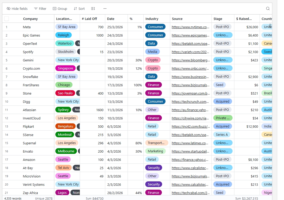Select the $12,900 raised cell
This screenshot has width=284, height=200.
(x=247, y=127)
